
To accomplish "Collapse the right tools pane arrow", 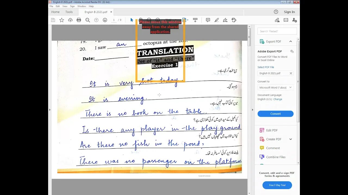I will 253,110.
